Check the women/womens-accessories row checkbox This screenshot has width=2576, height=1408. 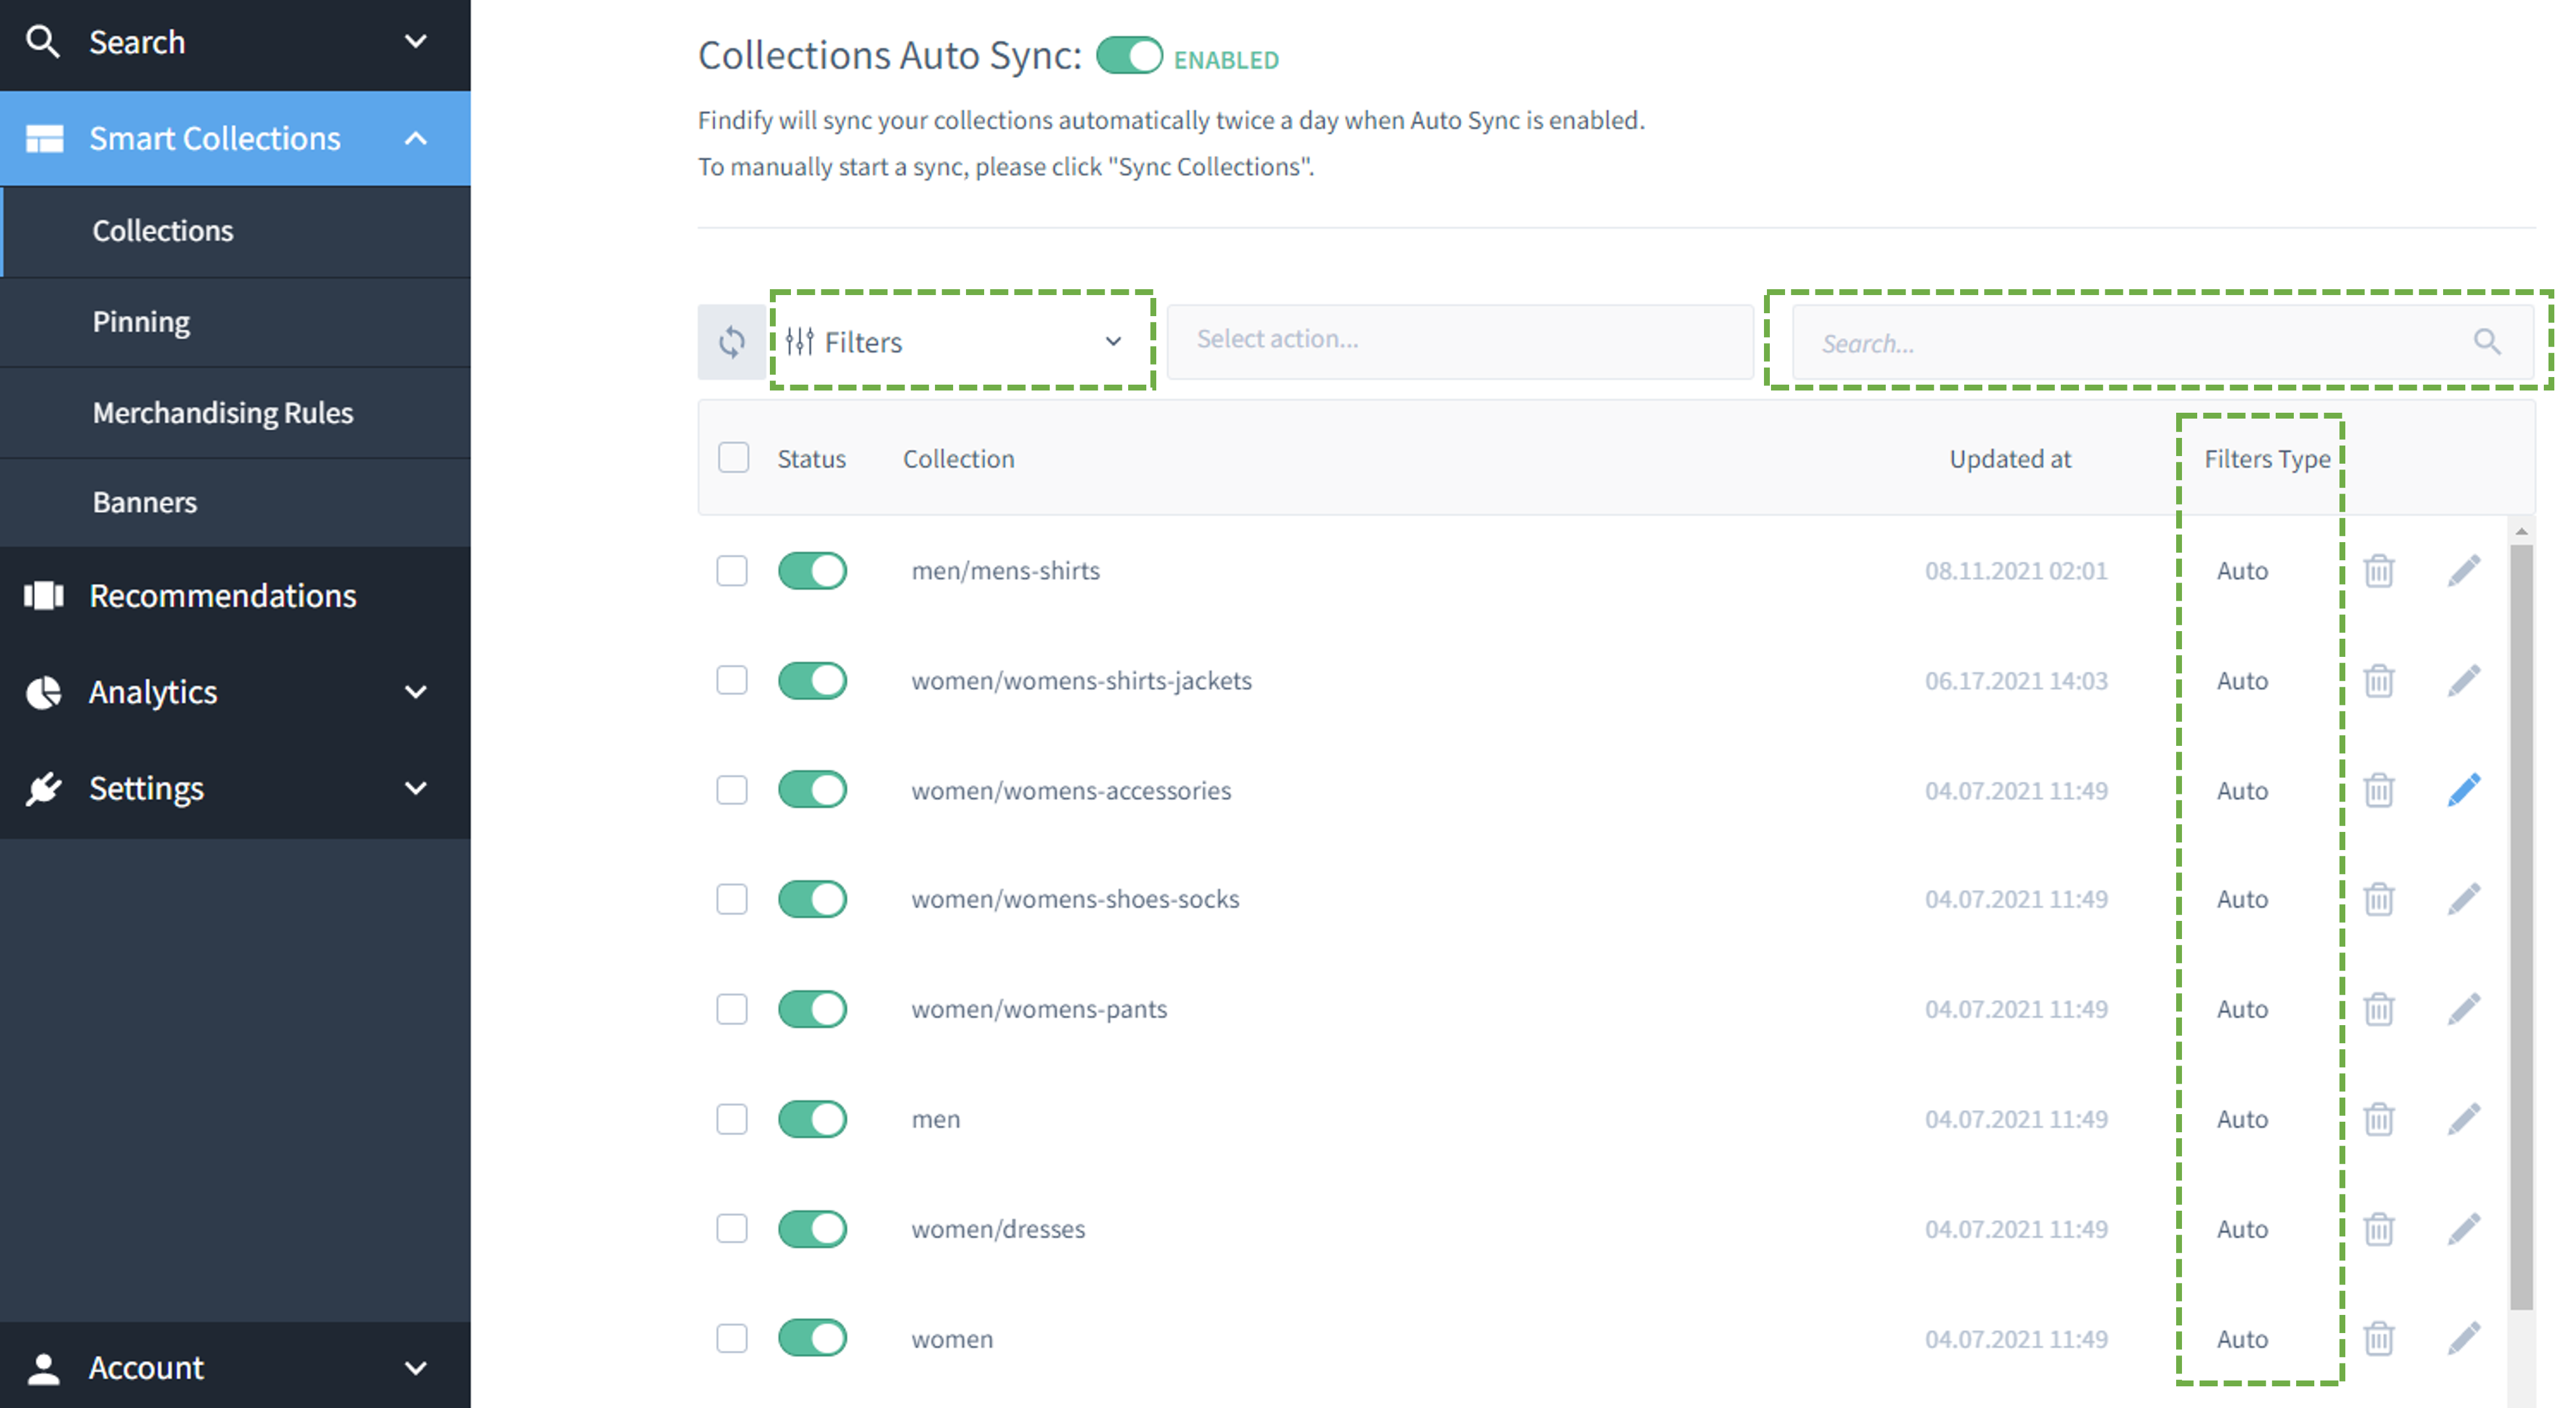tap(732, 790)
